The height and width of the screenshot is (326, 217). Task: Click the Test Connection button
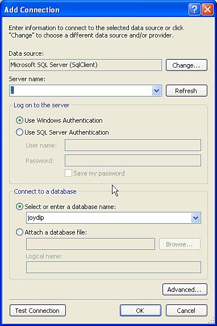click(x=37, y=311)
